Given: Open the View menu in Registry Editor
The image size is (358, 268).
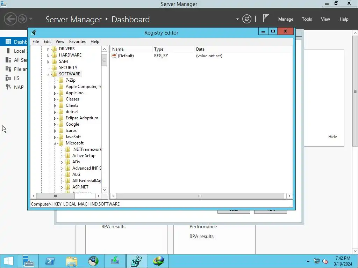Looking at the screenshot, I should pos(60,42).
